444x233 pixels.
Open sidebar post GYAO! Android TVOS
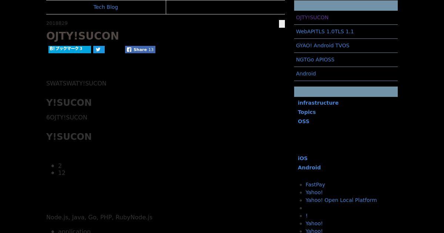(x=323, y=45)
